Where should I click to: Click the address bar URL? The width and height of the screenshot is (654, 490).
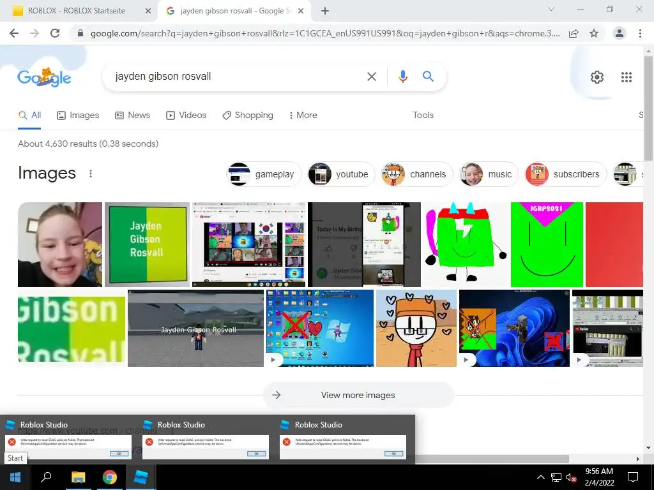[325, 33]
